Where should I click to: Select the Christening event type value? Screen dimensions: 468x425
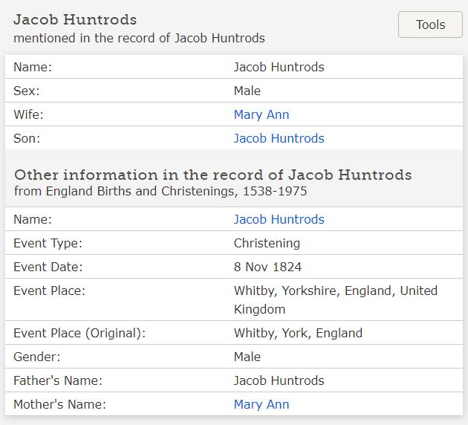[267, 243]
